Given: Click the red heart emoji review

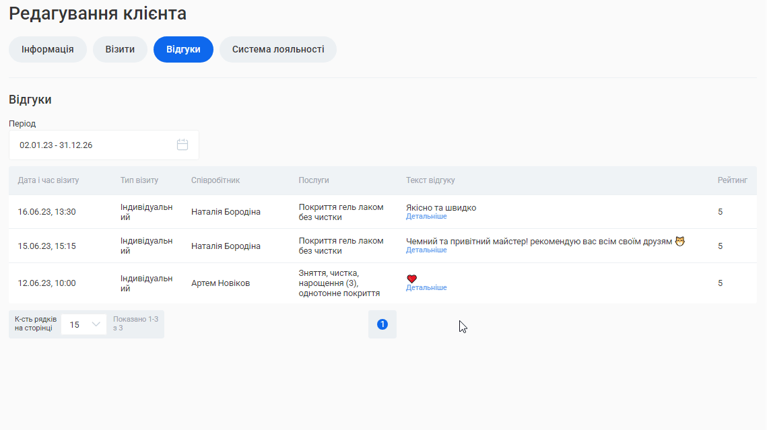Looking at the screenshot, I should [x=412, y=279].
